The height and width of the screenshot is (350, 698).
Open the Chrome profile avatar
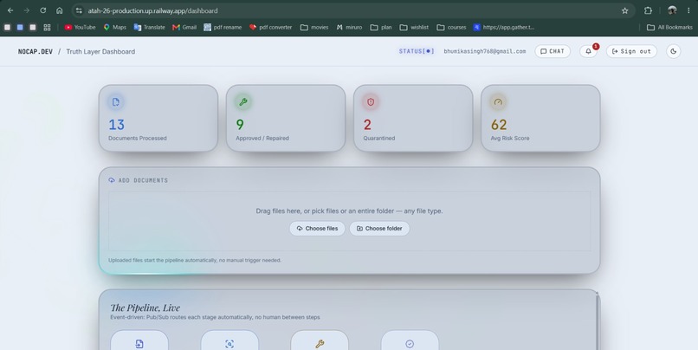[672, 10]
